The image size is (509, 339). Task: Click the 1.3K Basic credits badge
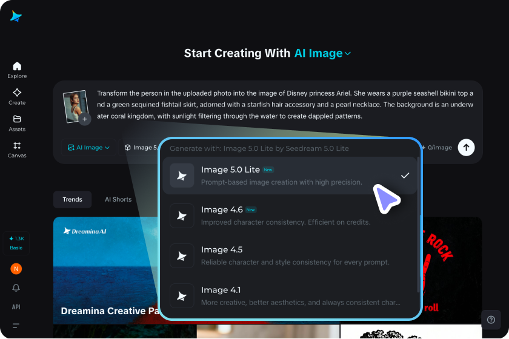coord(16,243)
